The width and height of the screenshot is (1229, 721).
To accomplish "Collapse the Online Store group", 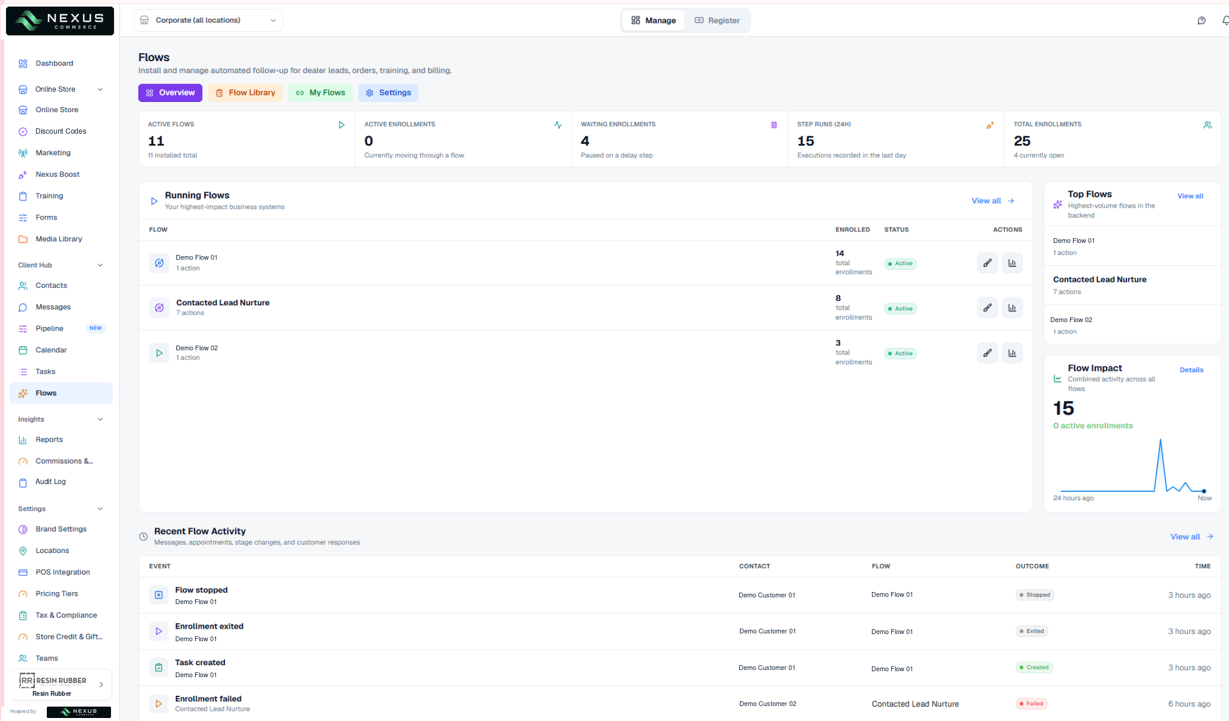I will coord(100,89).
